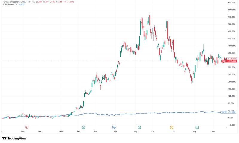Screen dimensions: 239x143
Task: Click the Mar label on time axis
Action: pos(96,131)
